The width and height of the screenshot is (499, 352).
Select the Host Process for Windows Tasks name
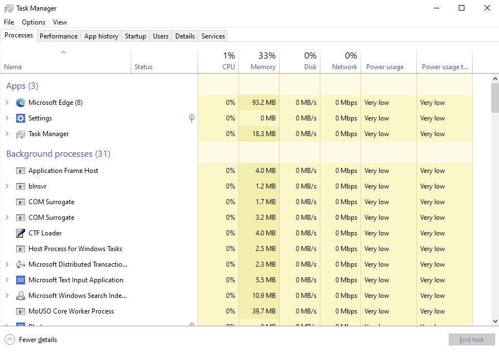tap(75, 249)
